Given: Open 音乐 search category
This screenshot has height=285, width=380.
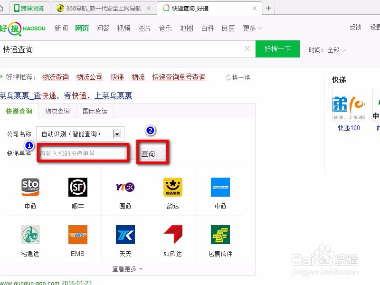Looking at the screenshot, I should (165, 28).
